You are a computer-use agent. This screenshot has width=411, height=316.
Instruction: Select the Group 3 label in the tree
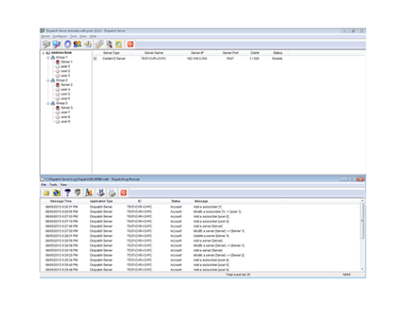(x=62, y=103)
